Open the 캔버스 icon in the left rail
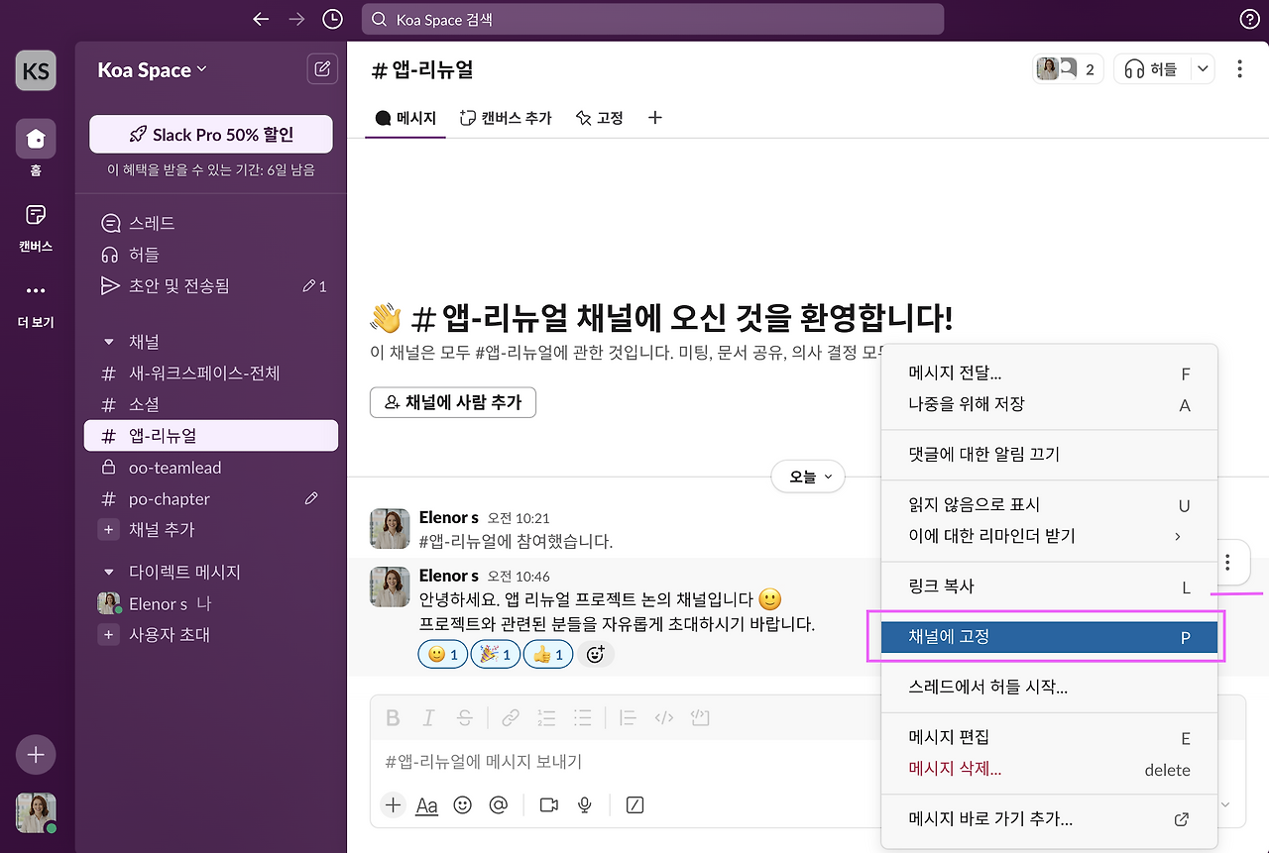The width and height of the screenshot is (1269, 853). [x=35, y=225]
